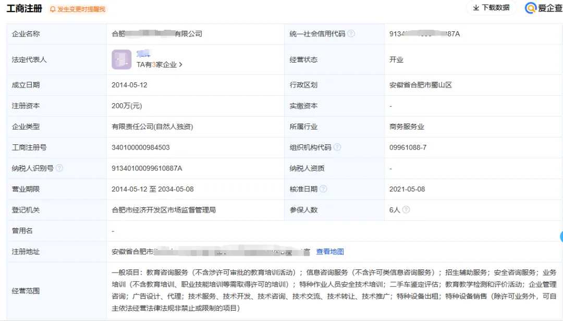The height and width of the screenshot is (321, 563).
Task: Click the 爱企查 logo icon
Action: click(x=531, y=8)
